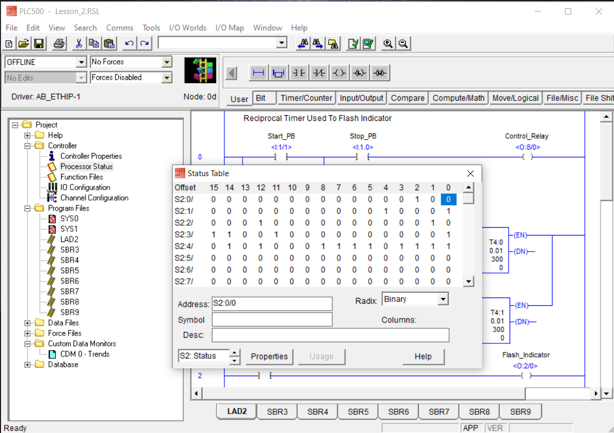Click the New file toolbar icon
The height and width of the screenshot is (433, 614).
pos(9,43)
